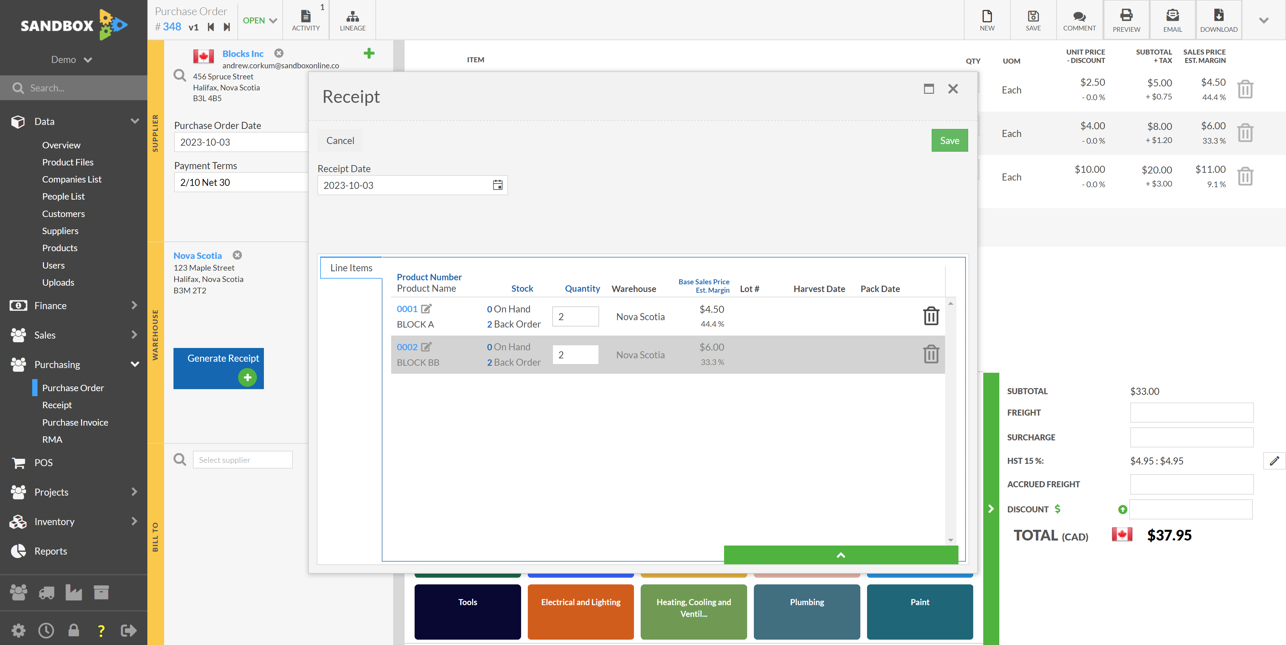Click the Preview icon on toolbar

pos(1126,18)
